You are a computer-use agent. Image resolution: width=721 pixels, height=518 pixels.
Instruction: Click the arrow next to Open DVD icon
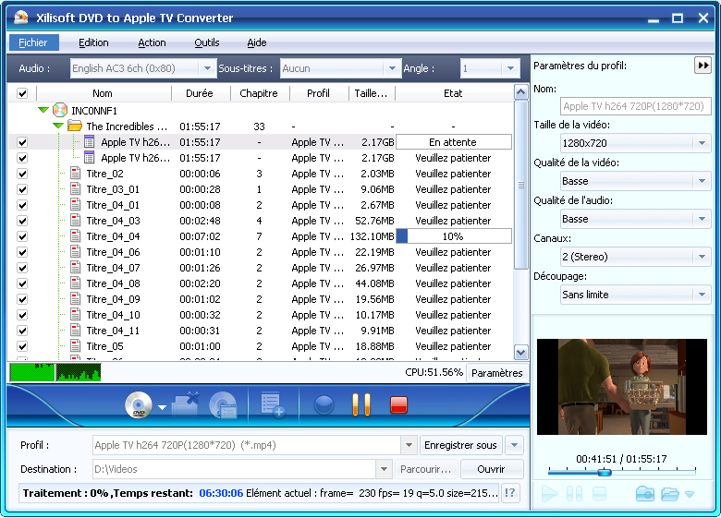tap(162, 407)
